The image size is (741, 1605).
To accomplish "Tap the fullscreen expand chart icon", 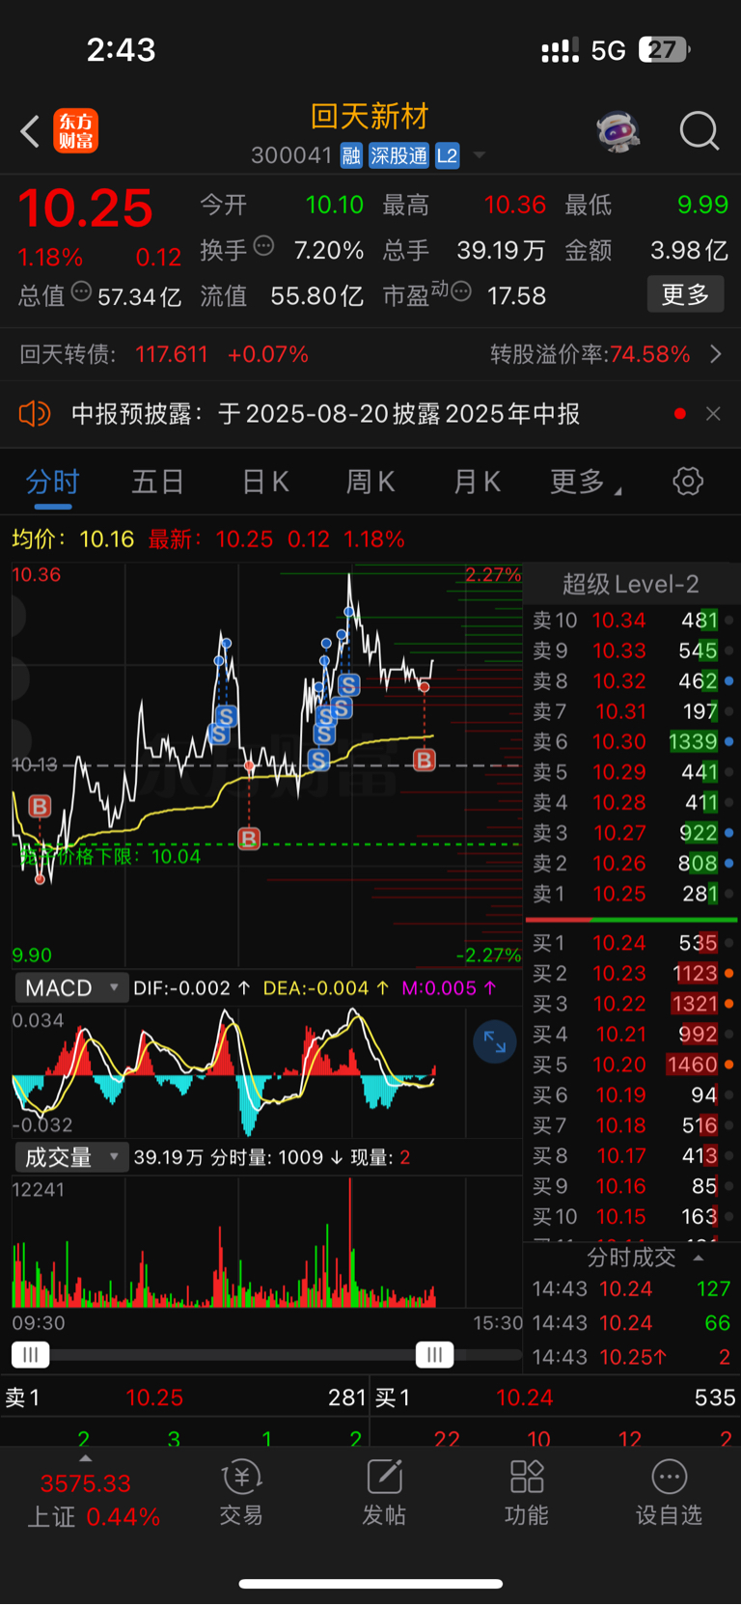I will [494, 1041].
